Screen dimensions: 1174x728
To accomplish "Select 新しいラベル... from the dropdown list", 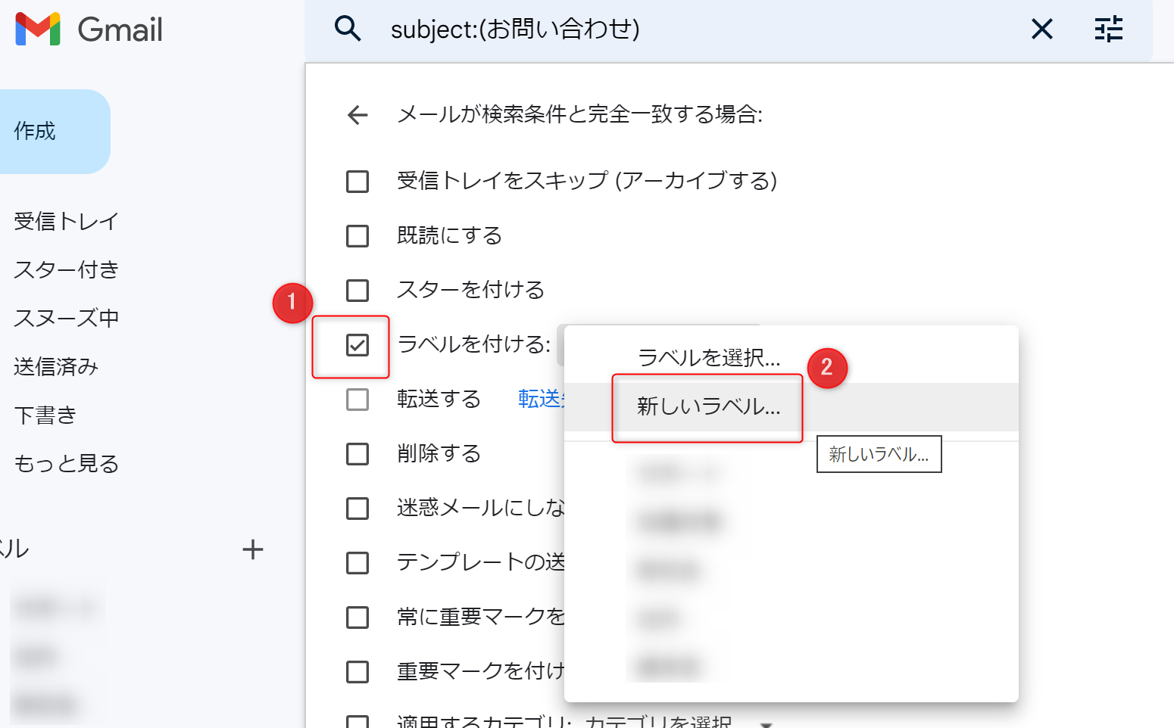I will tap(708, 407).
